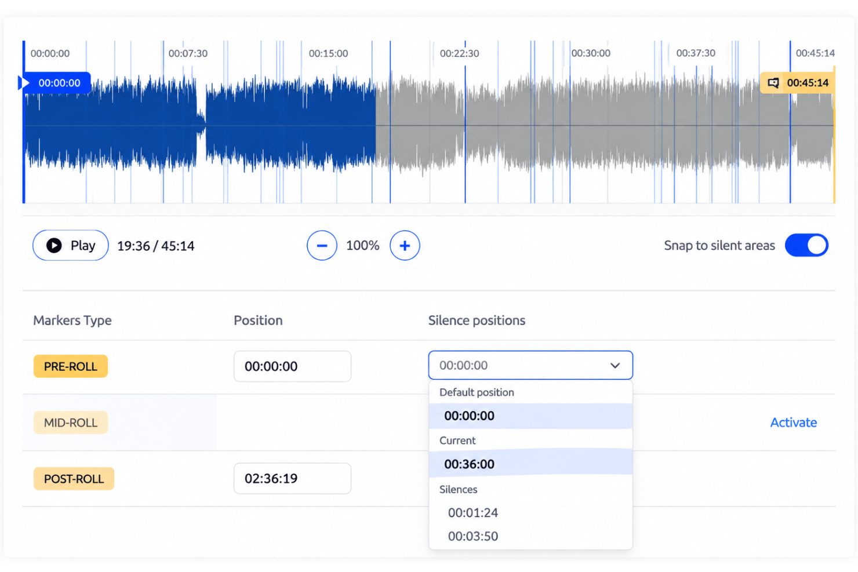Click the 00:45:14 end marker flag

coord(798,83)
